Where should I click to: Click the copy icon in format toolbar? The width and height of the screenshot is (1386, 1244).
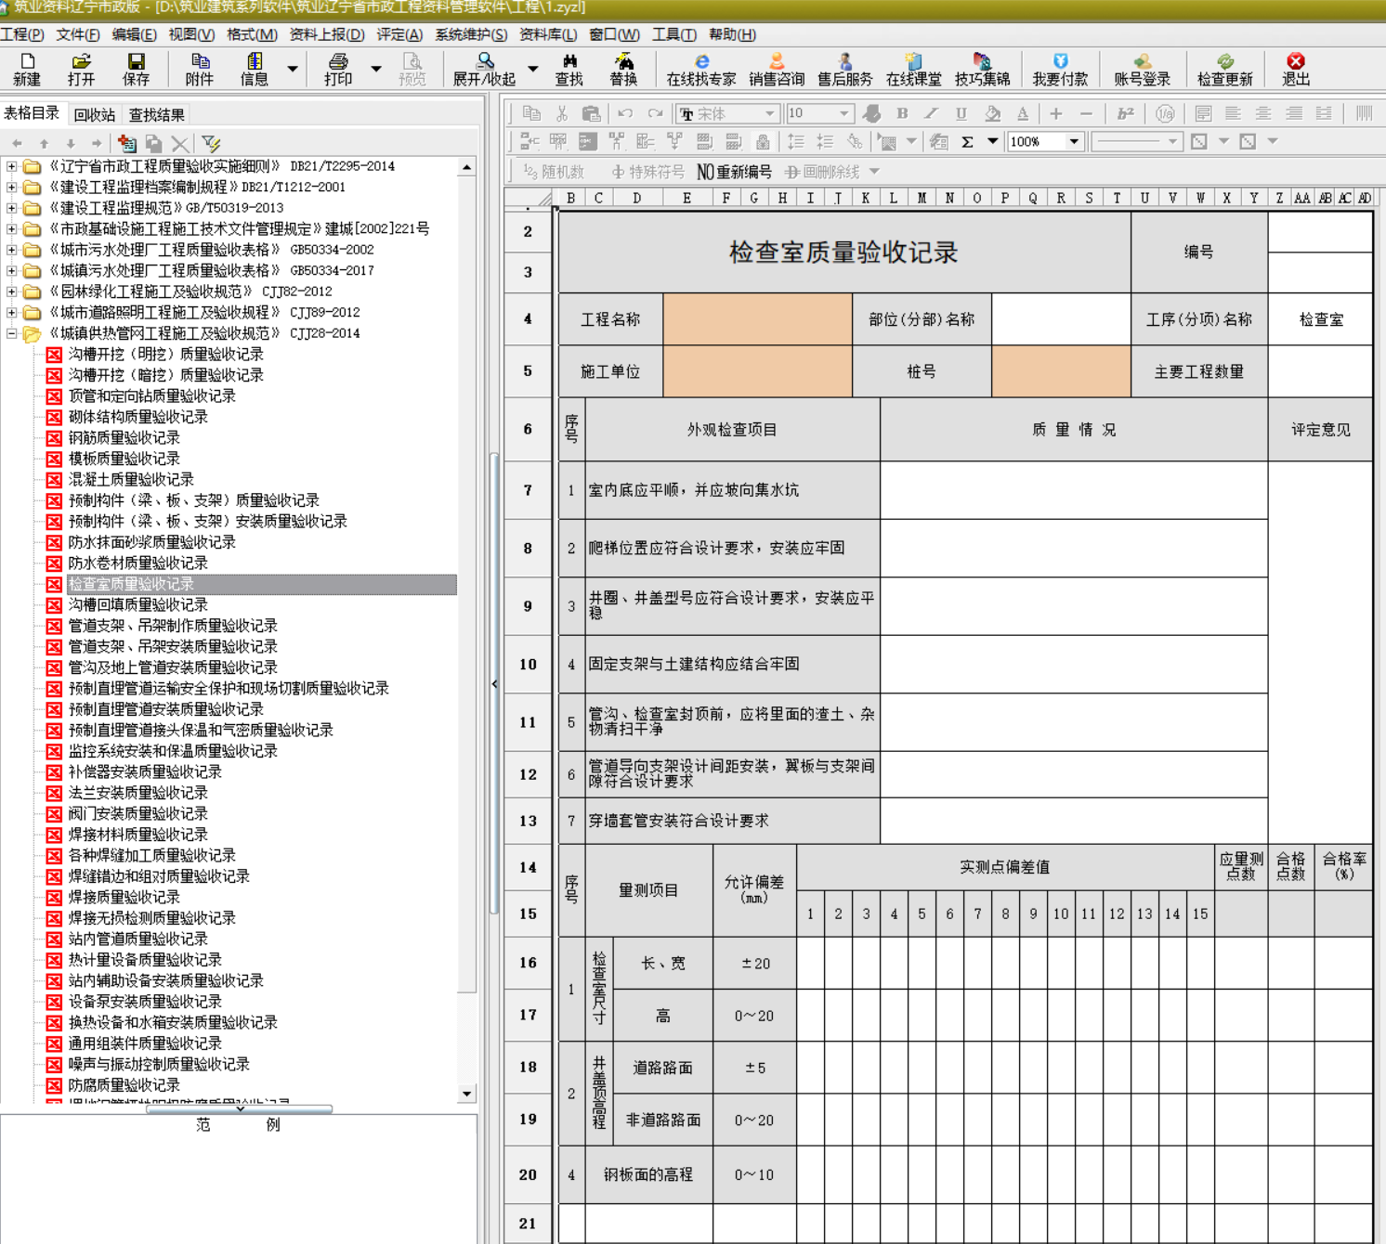(531, 113)
